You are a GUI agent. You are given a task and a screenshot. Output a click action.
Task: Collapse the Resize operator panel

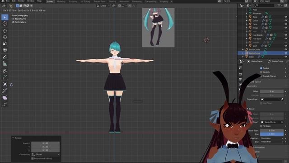click(13, 138)
